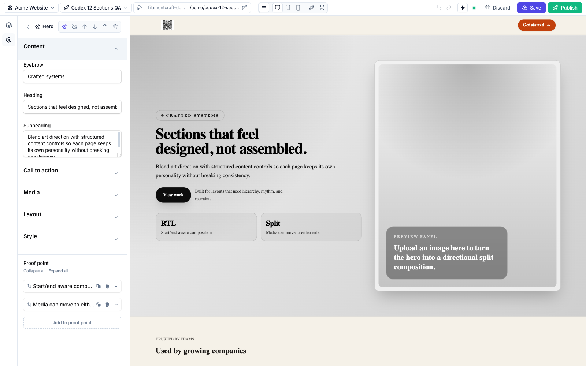Expand the Start/end aware proof point
This screenshot has width=586, height=366.
click(x=116, y=286)
